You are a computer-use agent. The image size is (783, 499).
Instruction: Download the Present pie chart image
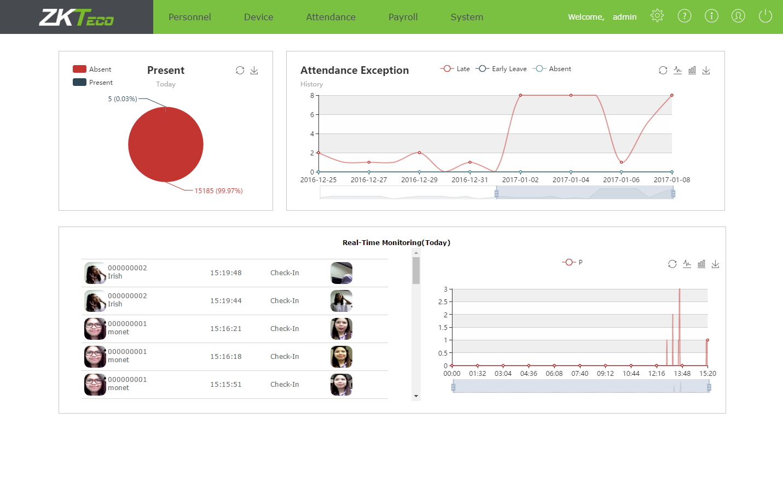coord(254,71)
